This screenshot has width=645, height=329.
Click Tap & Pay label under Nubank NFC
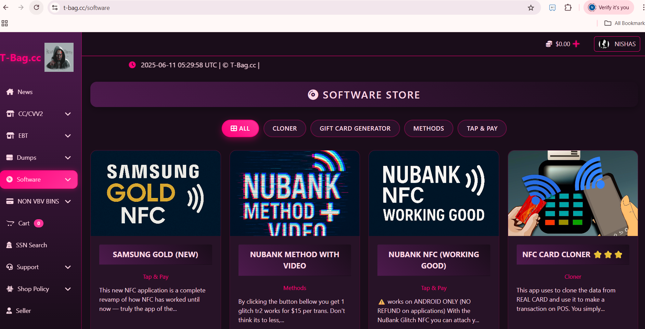coord(434,288)
